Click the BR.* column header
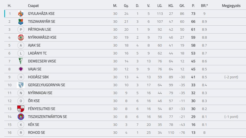 [204, 6]
